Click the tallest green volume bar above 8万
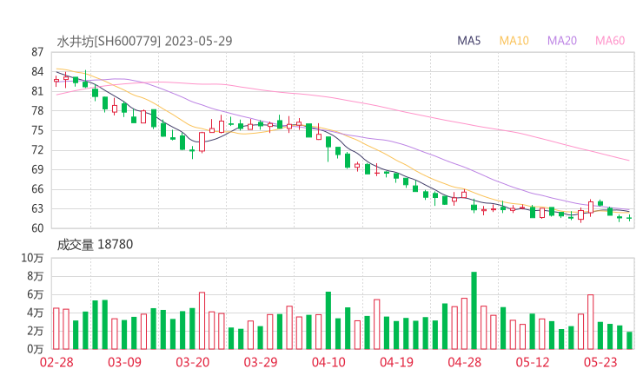The height and width of the screenshot is (382, 643). pyautogui.click(x=474, y=310)
